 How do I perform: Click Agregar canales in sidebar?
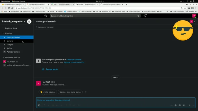[17, 52]
